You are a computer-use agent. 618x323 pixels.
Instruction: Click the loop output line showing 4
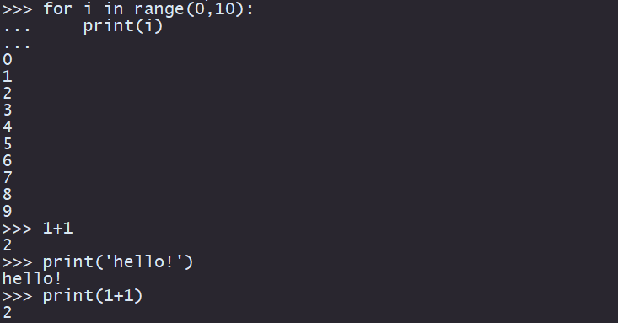[x=8, y=127]
